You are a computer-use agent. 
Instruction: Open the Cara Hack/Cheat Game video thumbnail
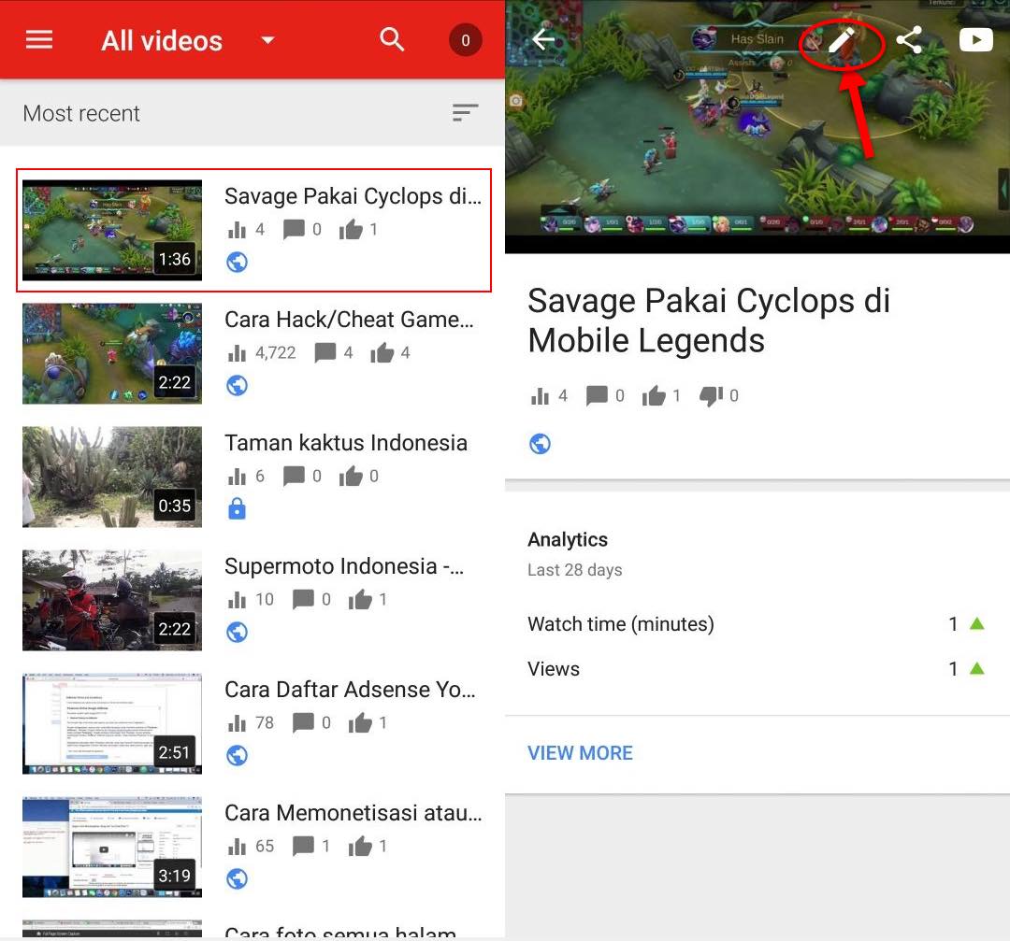[112, 353]
